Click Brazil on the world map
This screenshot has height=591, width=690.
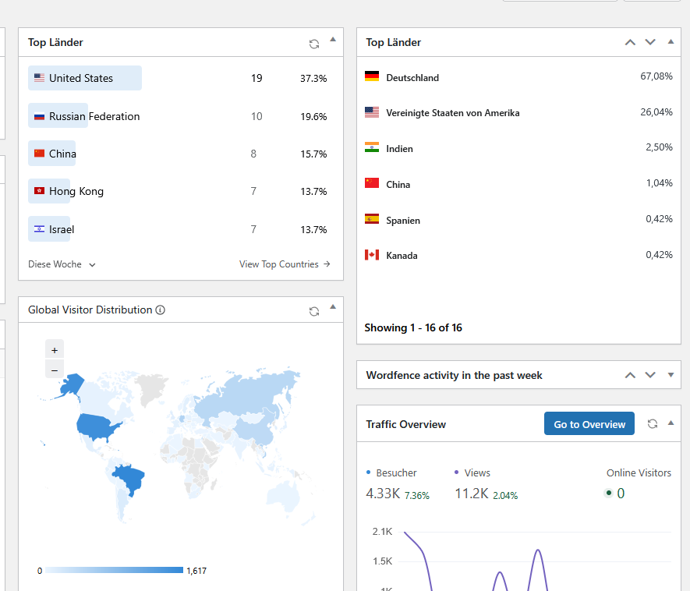coord(130,479)
